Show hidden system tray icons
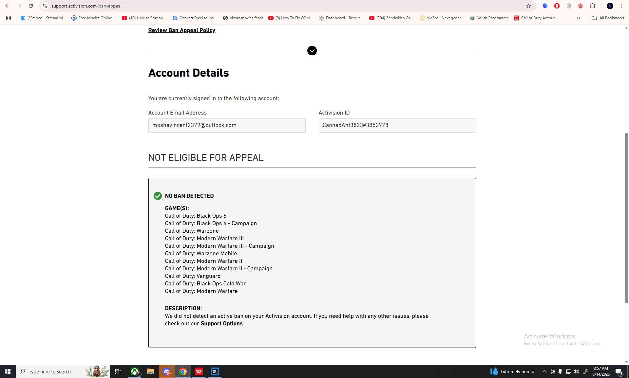629x378 pixels. pos(544,371)
